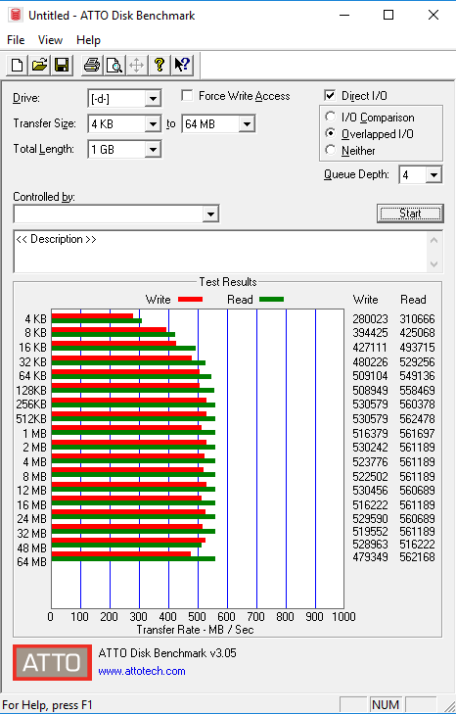Screen dimensions: 456x714
Task: Open About via yellow question mark icon
Action: click(x=160, y=65)
